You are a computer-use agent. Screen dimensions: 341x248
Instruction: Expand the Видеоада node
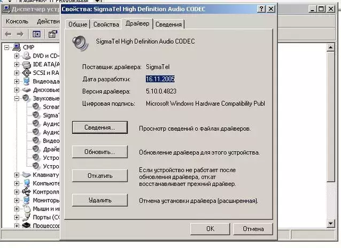tap(17, 81)
